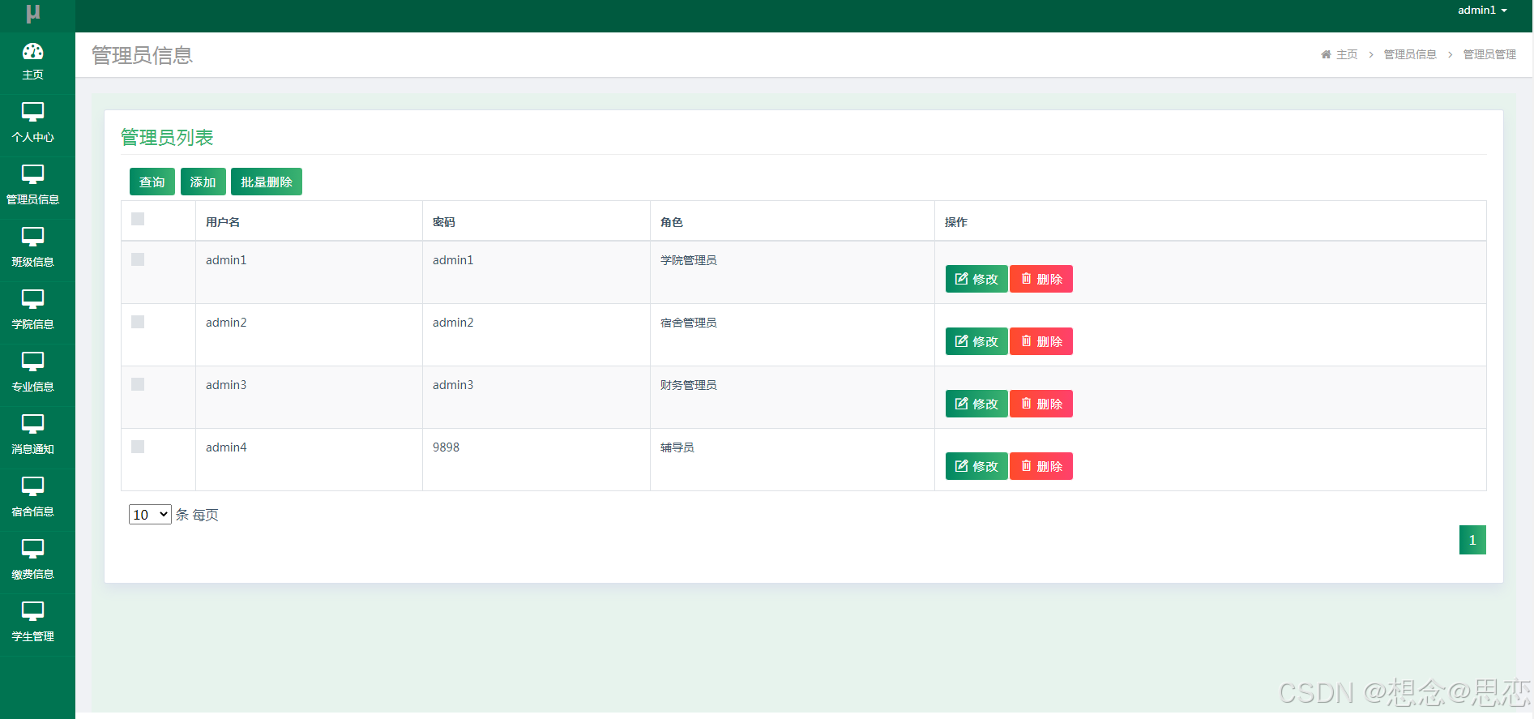Edit admin3 with 修改 button
This screenshot has height=719, width=1534.
pyautogui.click(x=976, y=404)
